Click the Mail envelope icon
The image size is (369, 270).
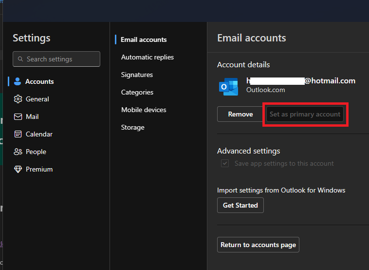click(x=18, y=116)
